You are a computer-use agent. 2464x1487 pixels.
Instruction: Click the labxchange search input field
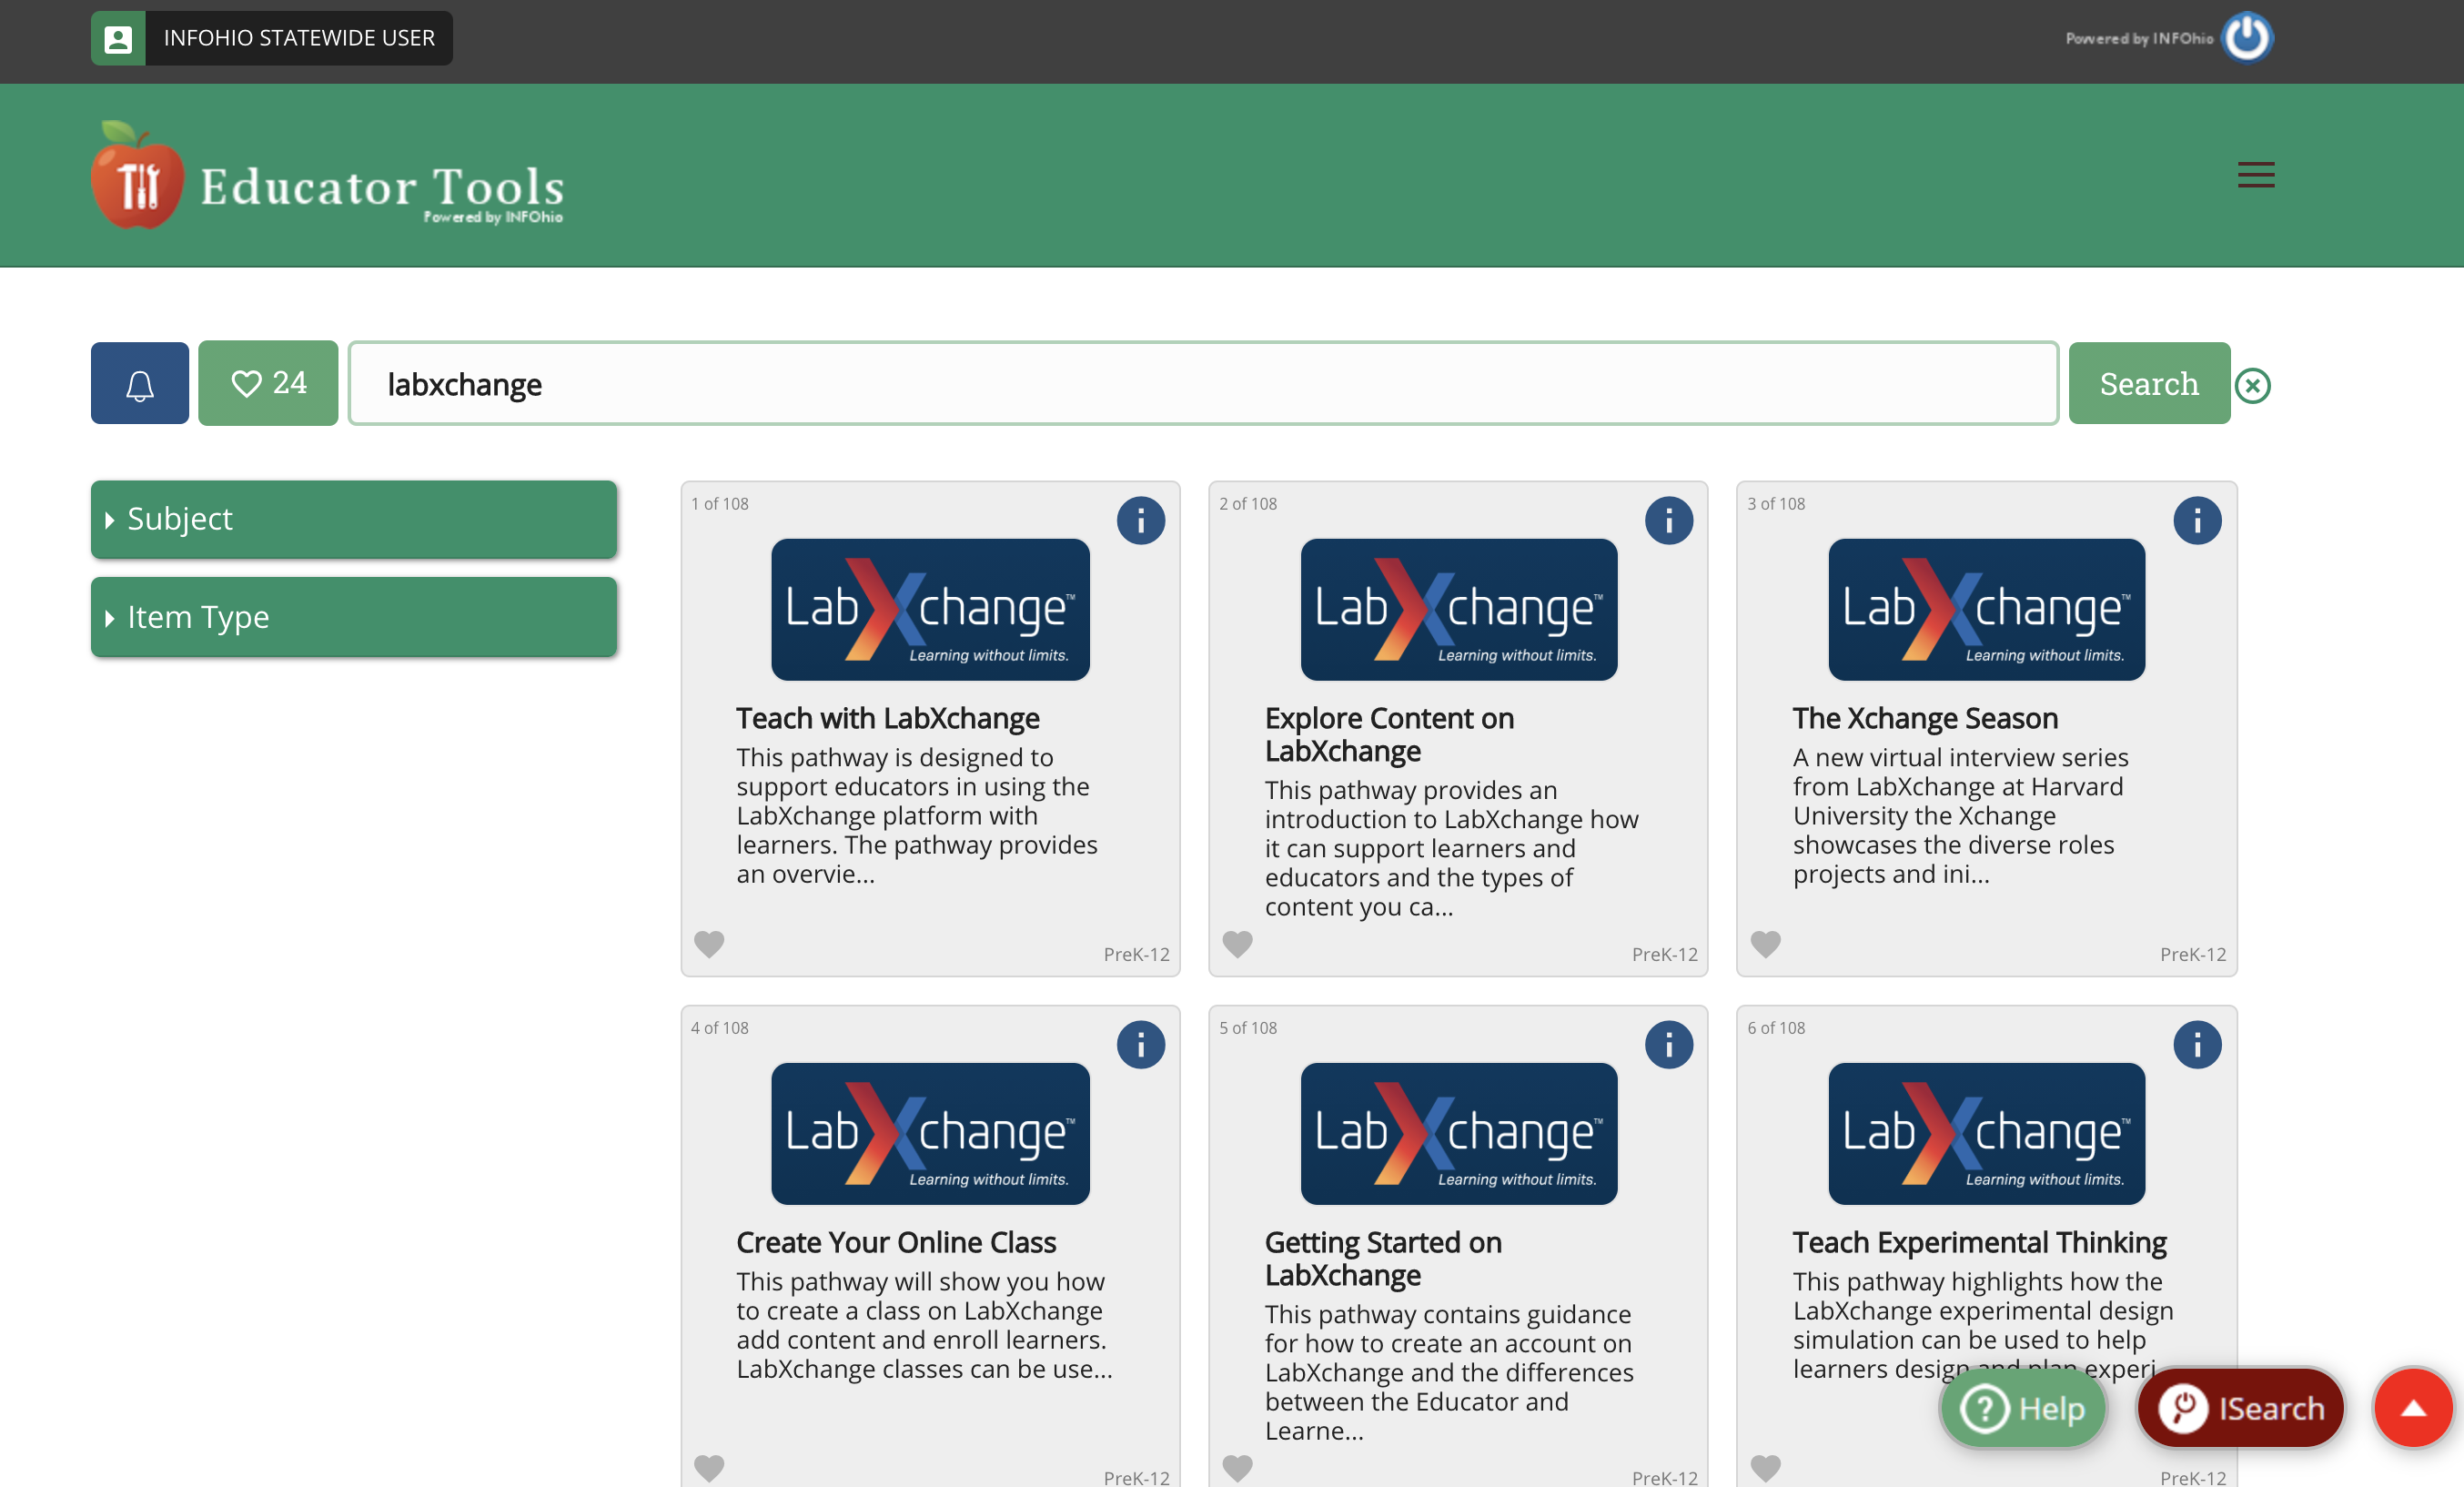click(x=1203, y=383)
